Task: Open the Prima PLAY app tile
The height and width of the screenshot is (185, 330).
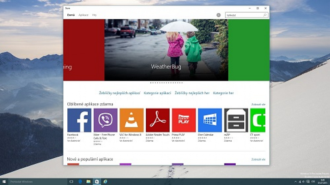Action: pyautogui.click(x=184, y=120)
